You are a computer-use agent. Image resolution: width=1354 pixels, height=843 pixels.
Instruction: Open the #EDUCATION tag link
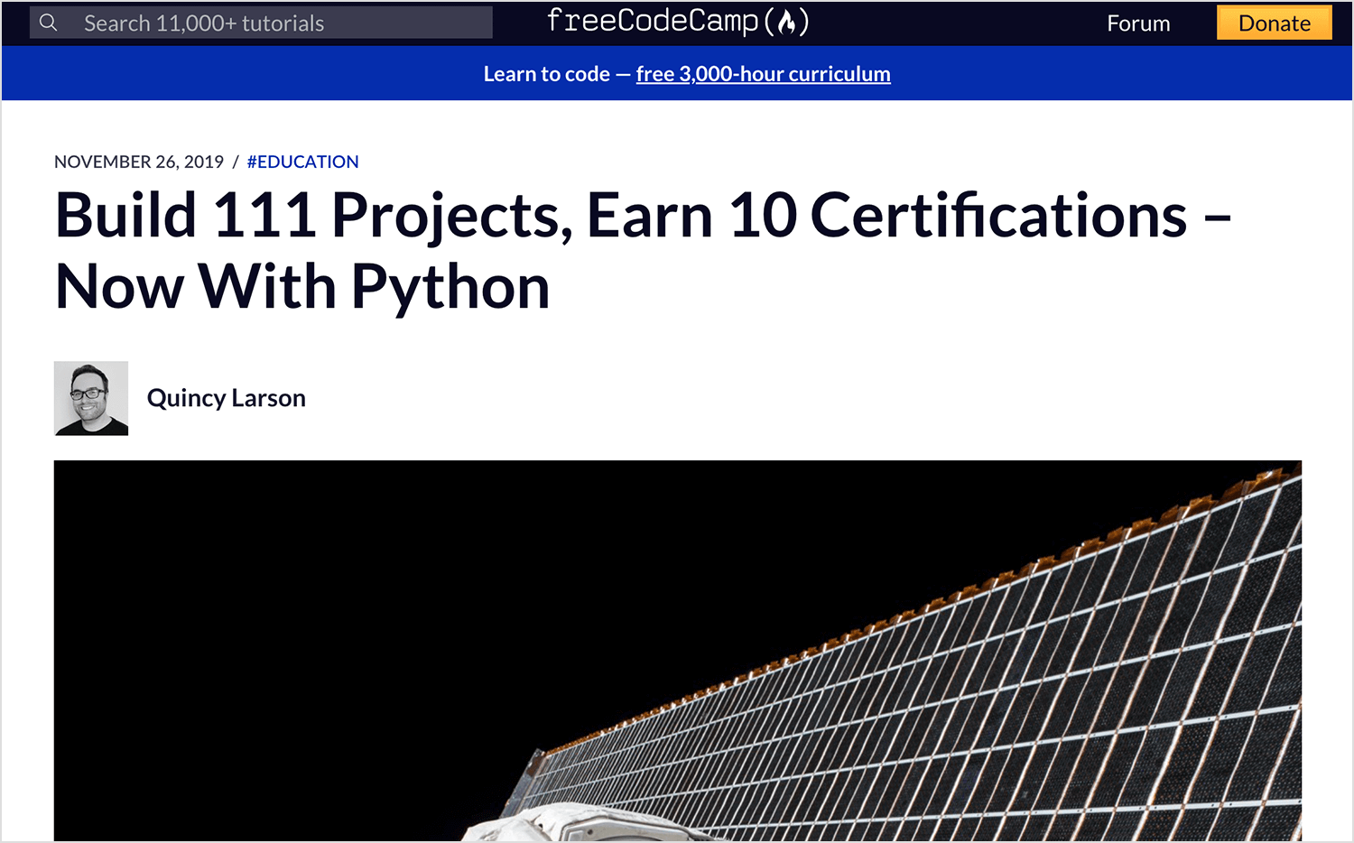pos(302,162)
